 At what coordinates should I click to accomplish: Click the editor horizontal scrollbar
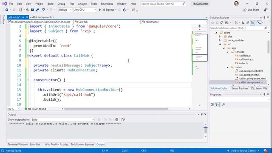[116, 109]
